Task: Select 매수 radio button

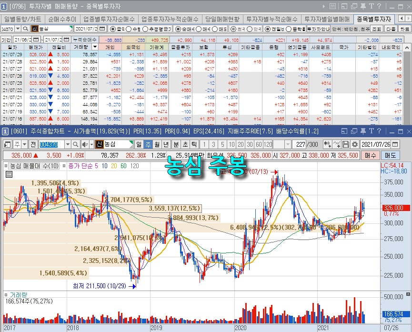Action: click(199, 29)
